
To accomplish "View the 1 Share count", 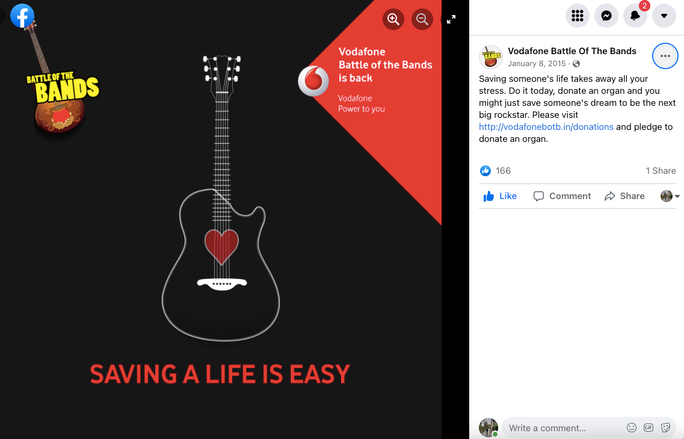I will coord(661,171).
